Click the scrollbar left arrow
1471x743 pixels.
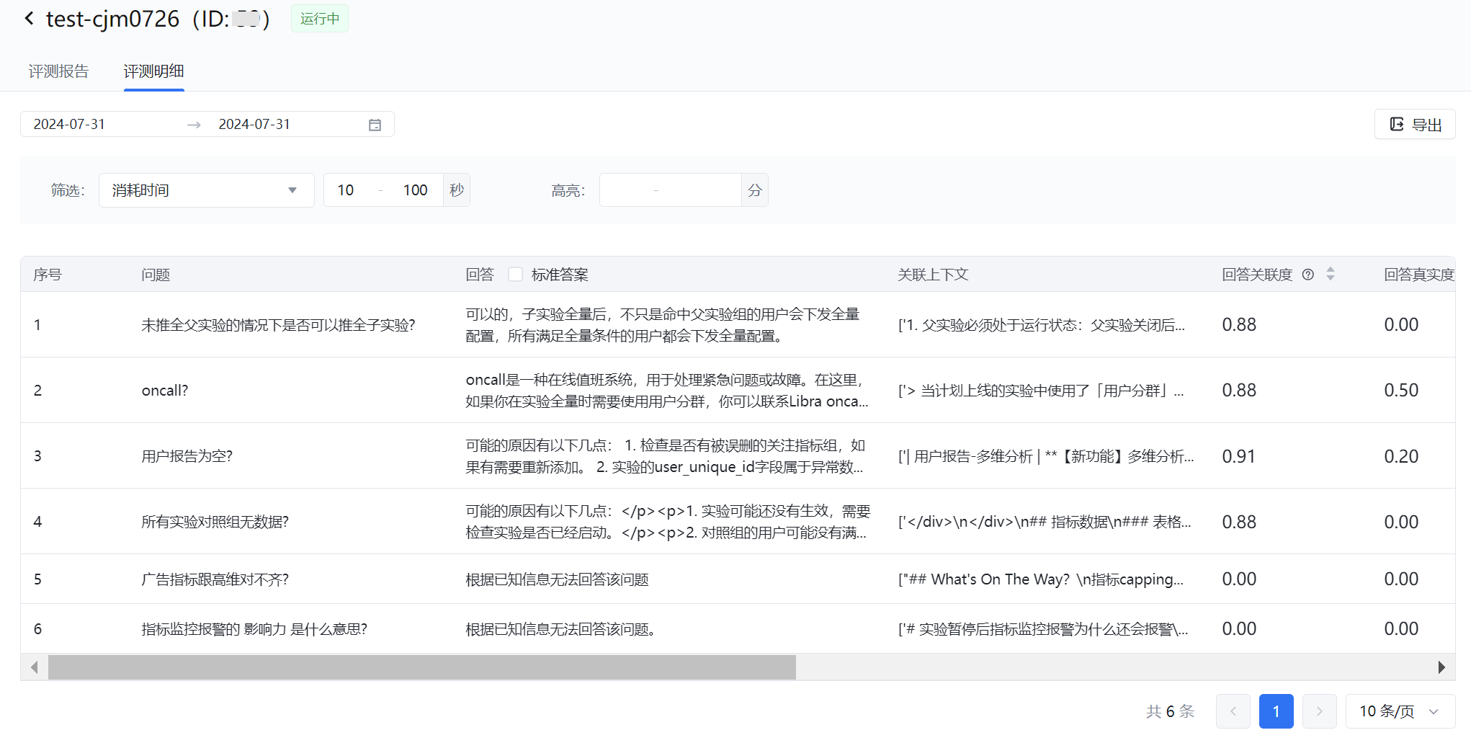click(34, 667)
